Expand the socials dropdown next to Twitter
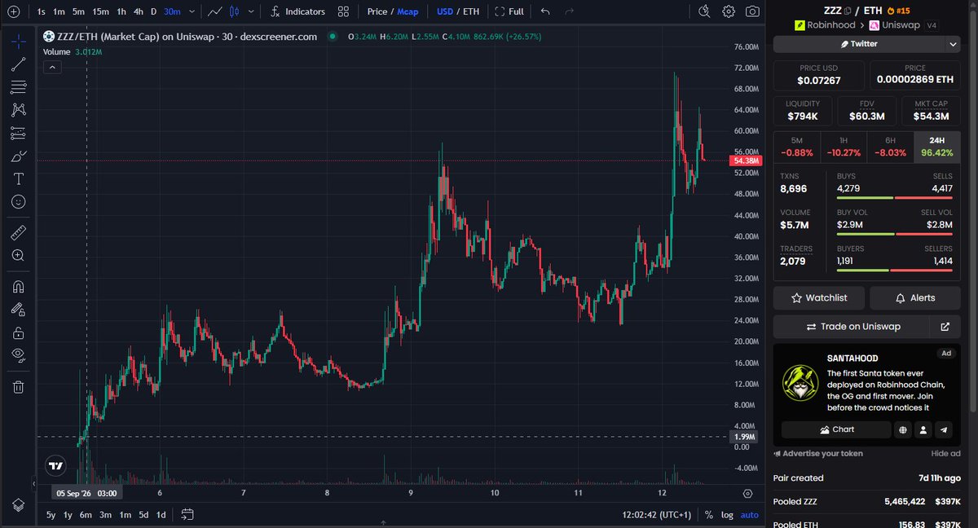 coord(952,44)
